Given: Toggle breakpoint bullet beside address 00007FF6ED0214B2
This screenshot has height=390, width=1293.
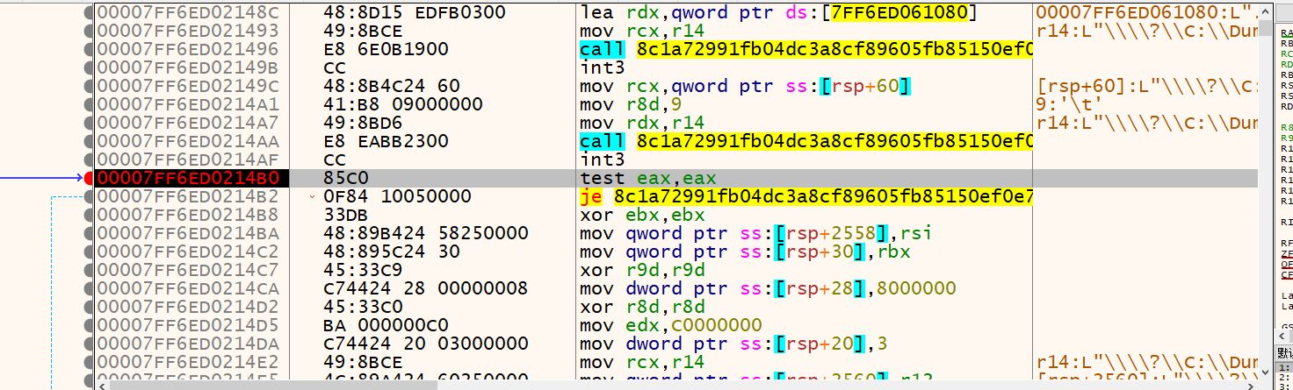Looking at the screenshot, I should coord(89,196).
